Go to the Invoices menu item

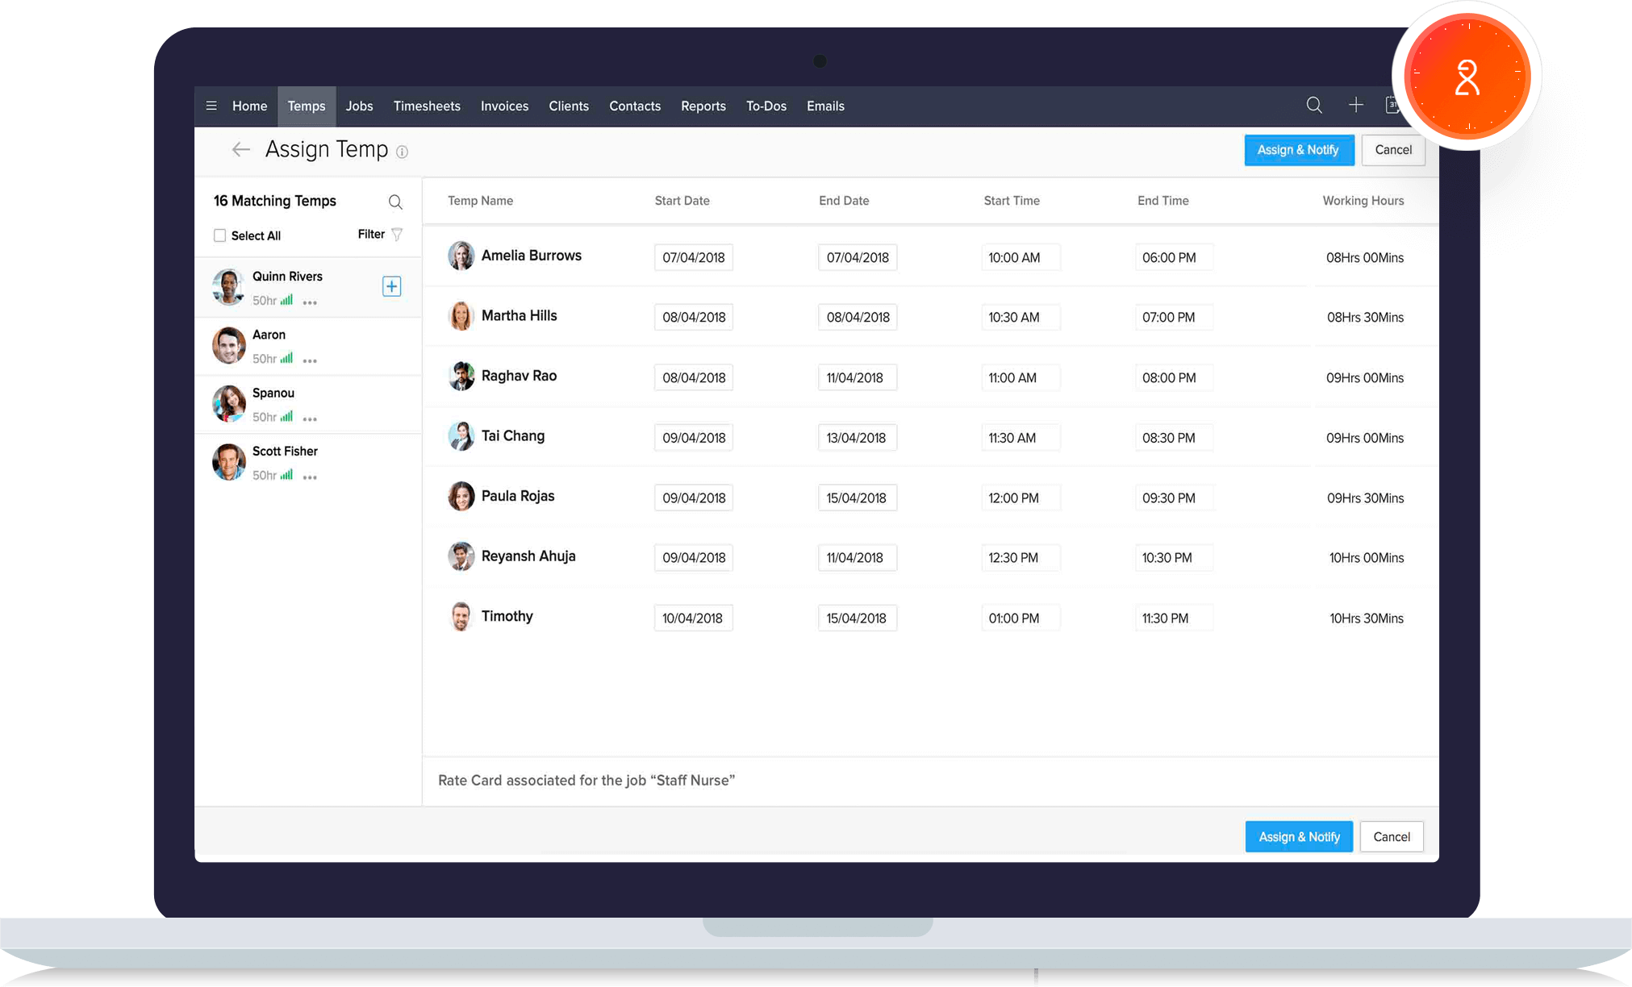pos(504,106)
